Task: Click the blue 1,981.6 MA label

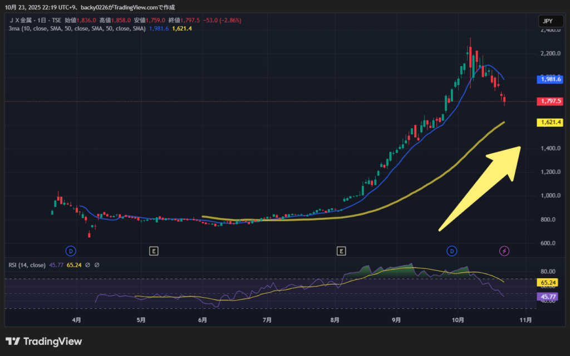Action: pos(549,79)
